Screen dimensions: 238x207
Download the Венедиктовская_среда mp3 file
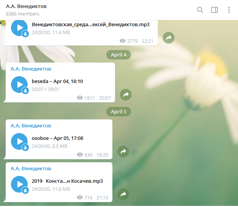[x=25, y=34]
